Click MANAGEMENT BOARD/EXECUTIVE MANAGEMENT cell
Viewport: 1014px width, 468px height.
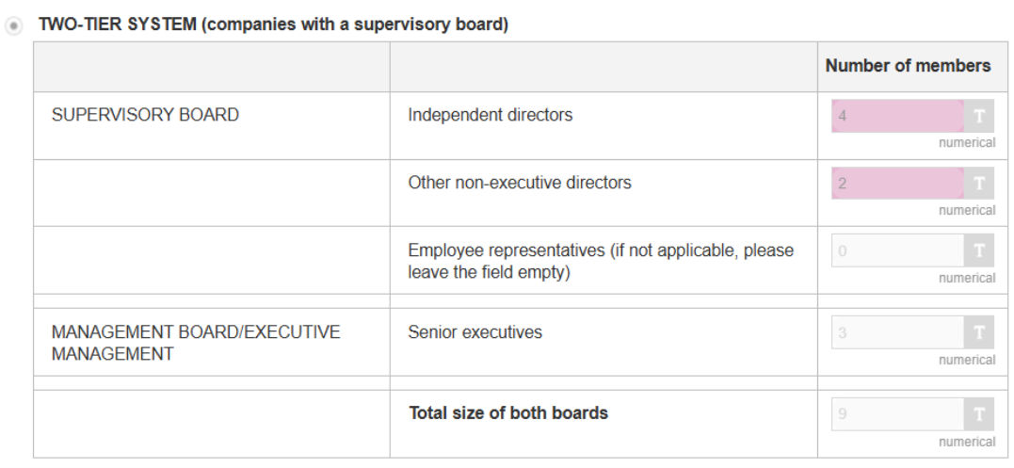(196, 343)
